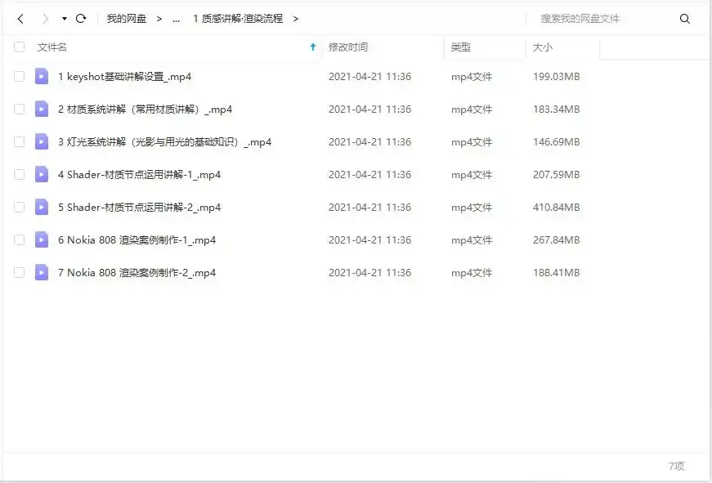Select the video icon next to 3 灯光系统讲解
This screenshot has width=712, height=483.
coord(42,141)
